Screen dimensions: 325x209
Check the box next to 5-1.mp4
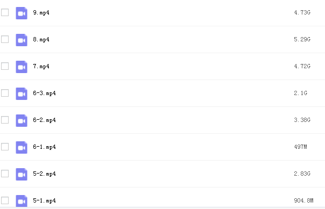click(5, 200)
